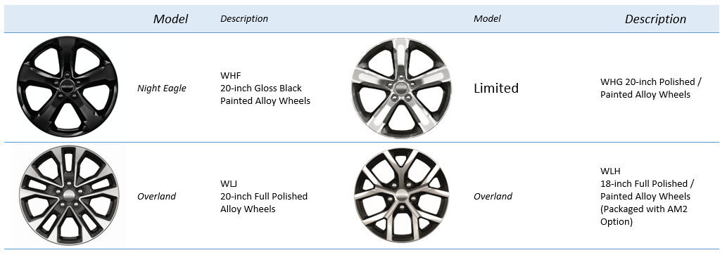Click the Packaged with AM2 Option note
The width and height of the screenshot is (727, 255).
643,215
